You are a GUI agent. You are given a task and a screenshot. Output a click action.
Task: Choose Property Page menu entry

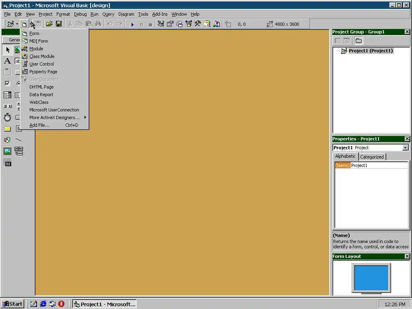(55, 72)
